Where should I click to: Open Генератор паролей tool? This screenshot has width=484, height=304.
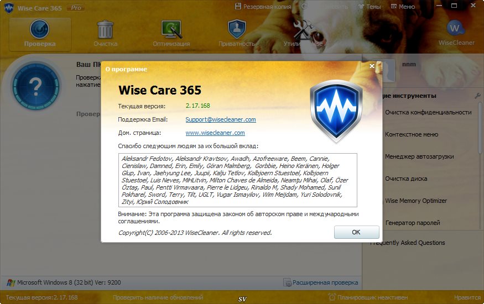(x=413, y=223)
